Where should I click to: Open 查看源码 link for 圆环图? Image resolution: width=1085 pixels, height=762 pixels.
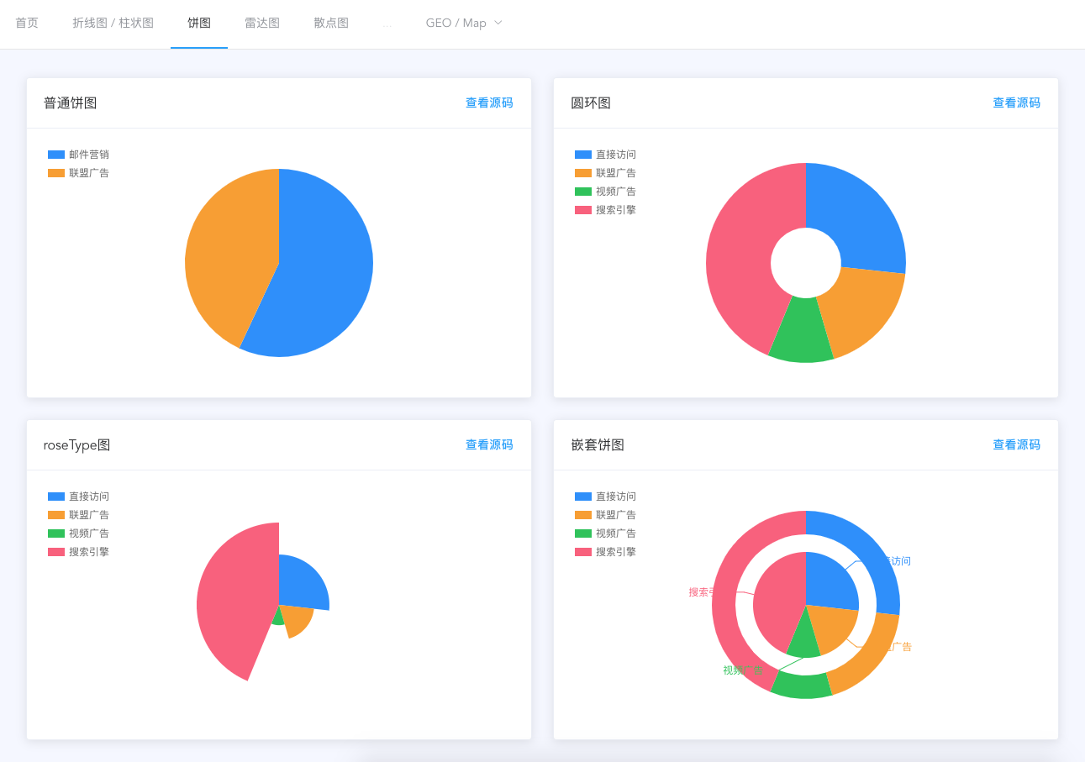click(x=1016, y=102)
